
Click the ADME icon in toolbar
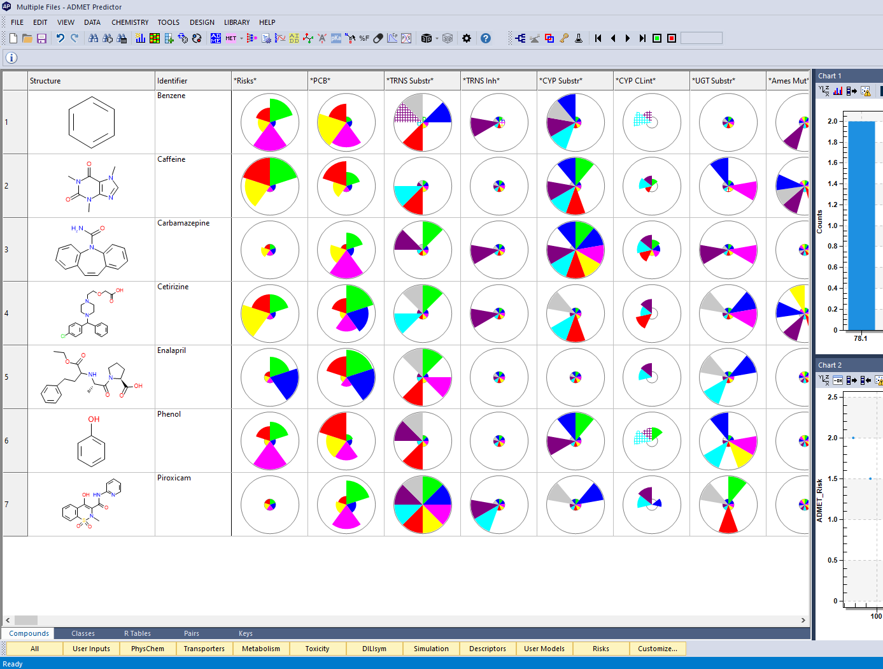click(216, 38)
